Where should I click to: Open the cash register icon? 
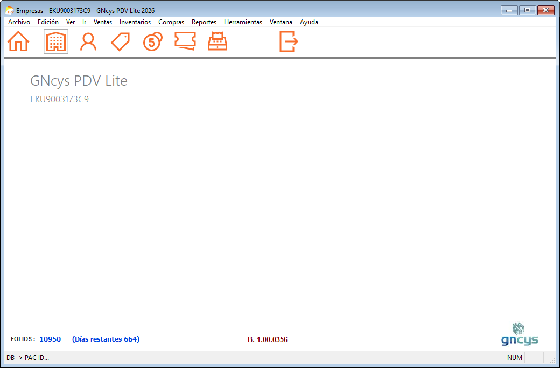(218, 41)
